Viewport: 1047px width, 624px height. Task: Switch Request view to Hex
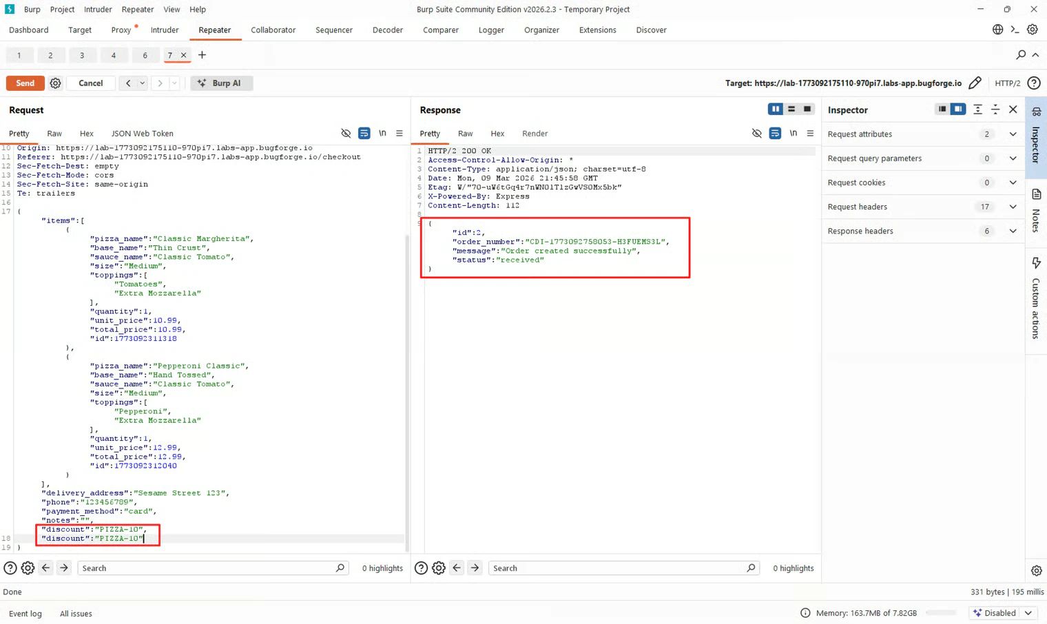[87, 134]
